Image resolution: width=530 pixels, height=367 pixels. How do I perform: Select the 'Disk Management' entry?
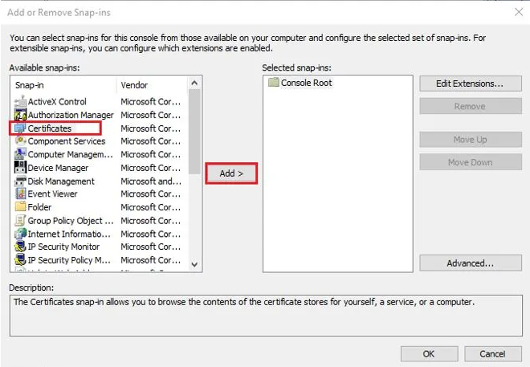(61, 181)
